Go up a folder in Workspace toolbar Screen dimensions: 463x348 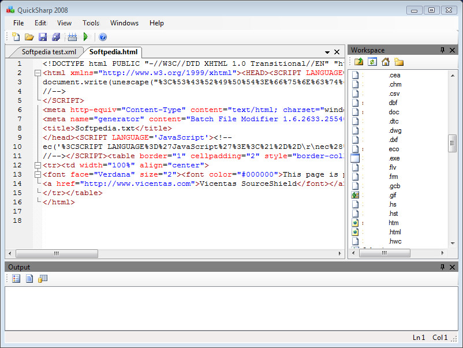click(359, 62)
